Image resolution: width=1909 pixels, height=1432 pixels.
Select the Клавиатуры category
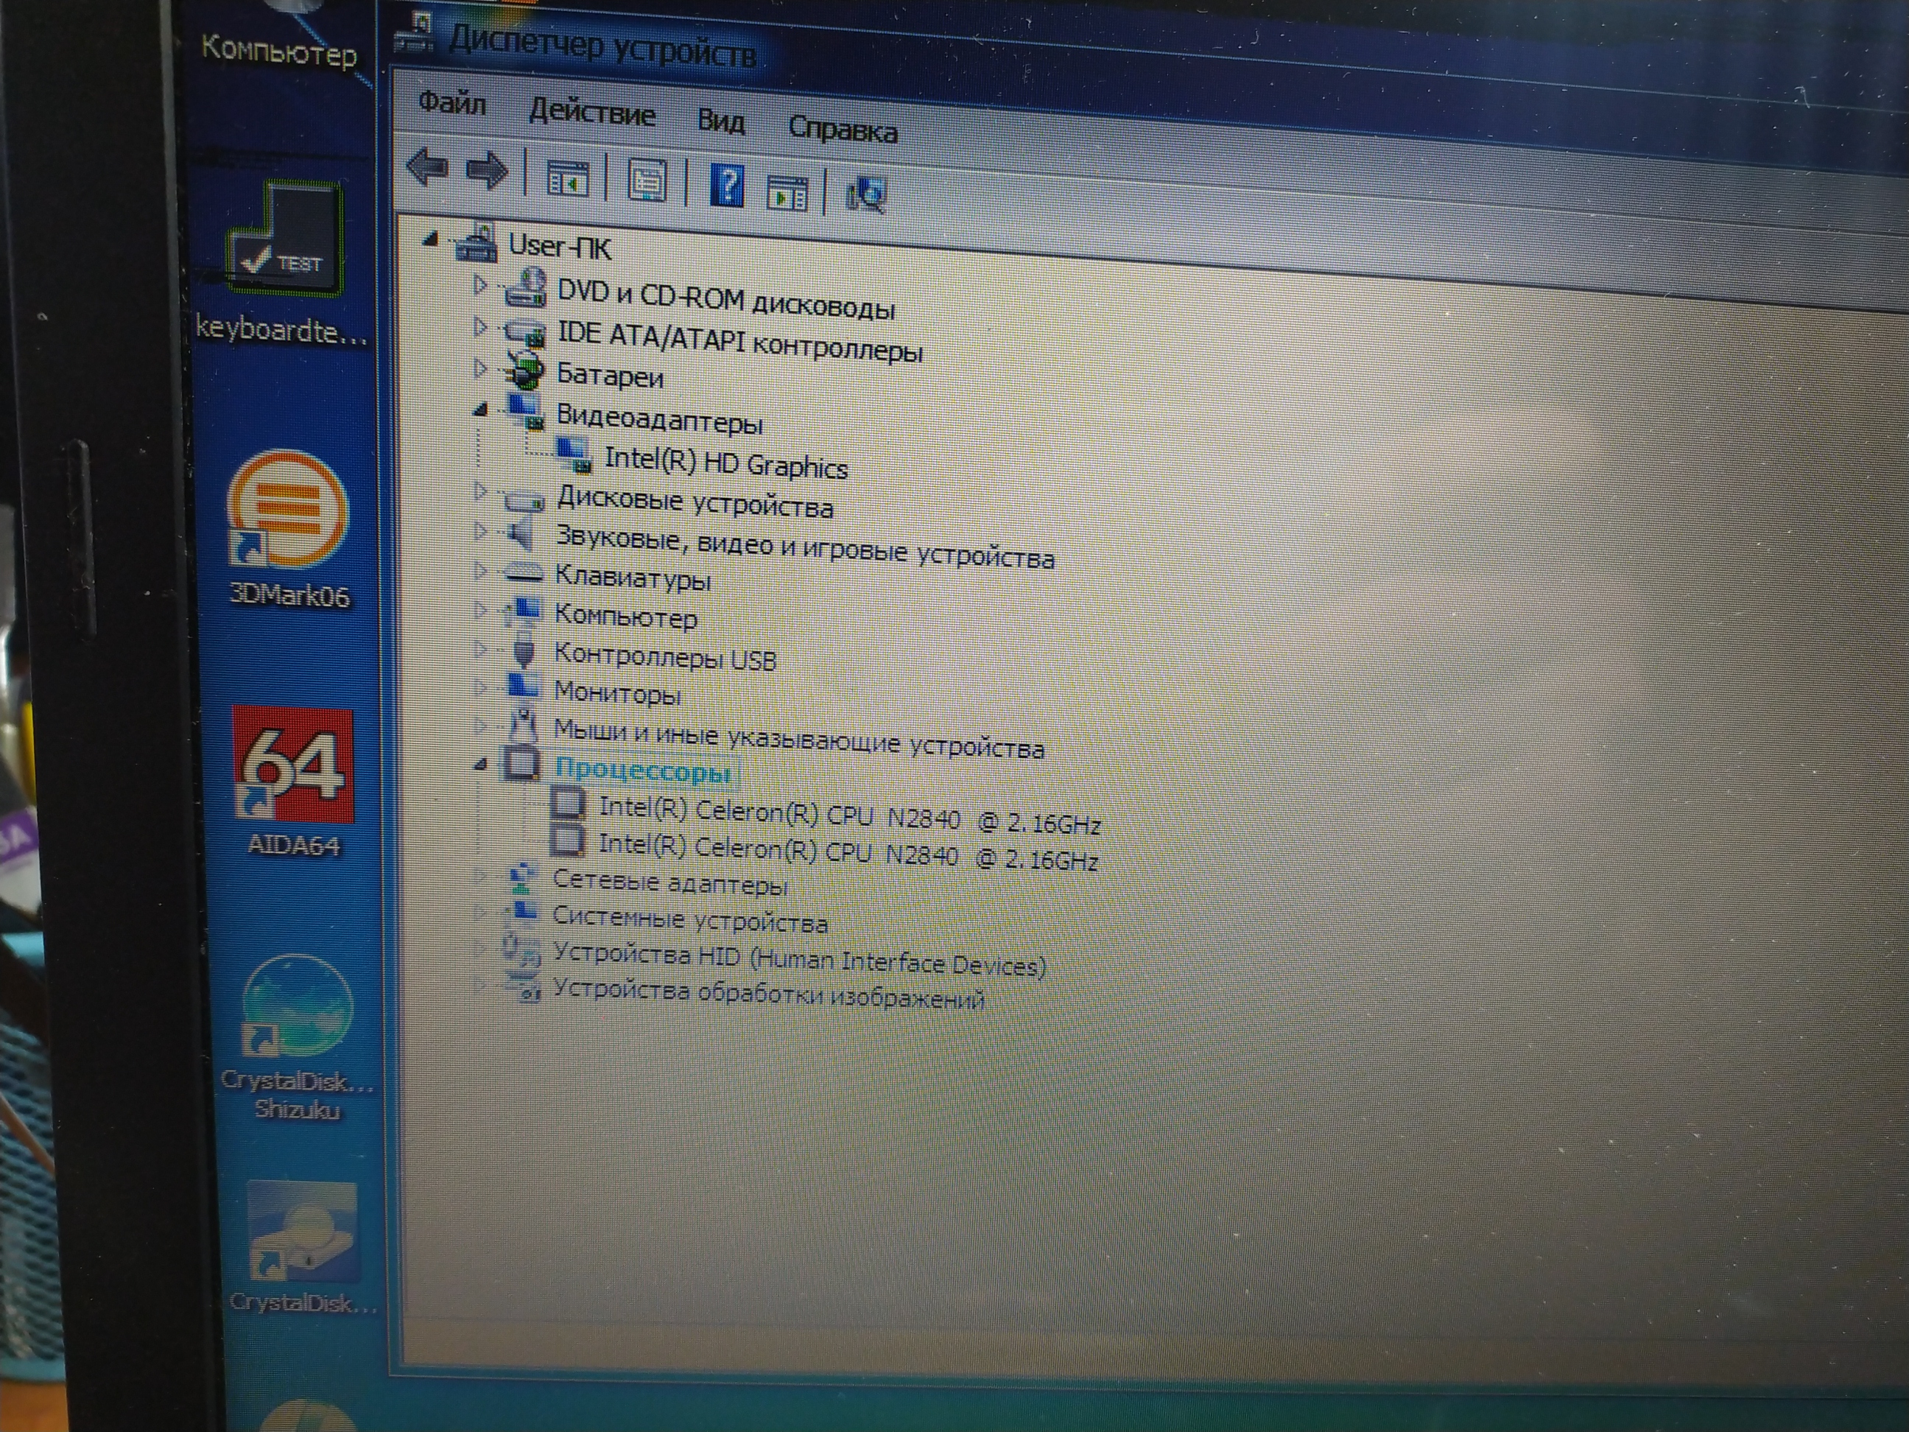[x=633, y=577]
